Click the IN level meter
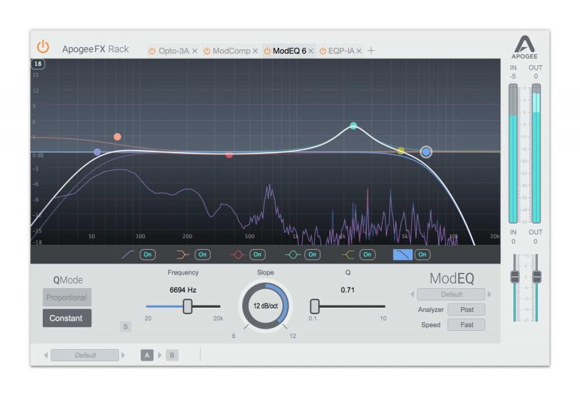Image resolution: width=580 pixels, height=396 pixels. click(513, 153)
